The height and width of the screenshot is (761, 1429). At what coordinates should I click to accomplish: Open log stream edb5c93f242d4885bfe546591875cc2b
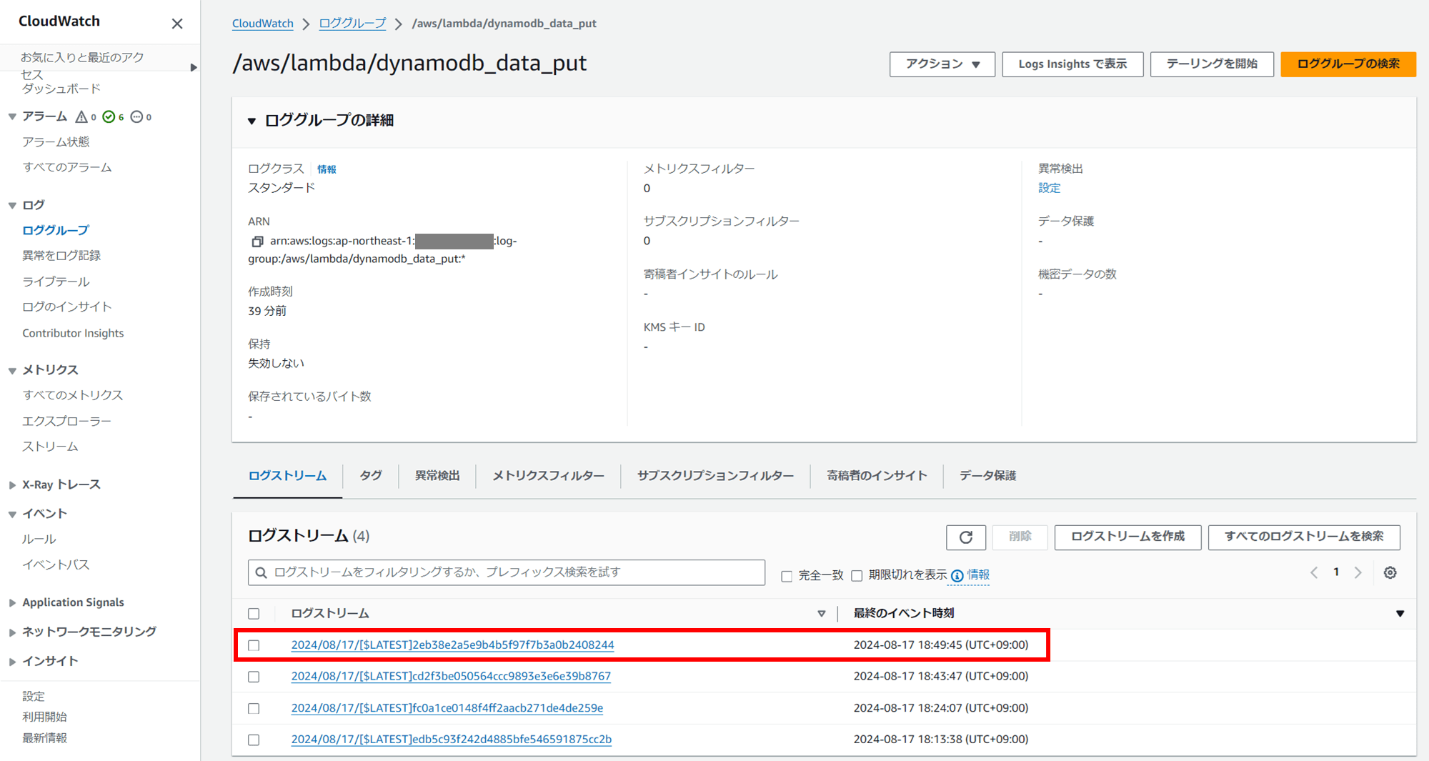click(x=452, y=740)
